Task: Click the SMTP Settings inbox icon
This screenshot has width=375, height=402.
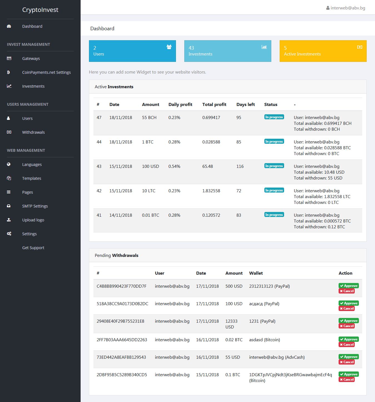Action: coord(9,206)
